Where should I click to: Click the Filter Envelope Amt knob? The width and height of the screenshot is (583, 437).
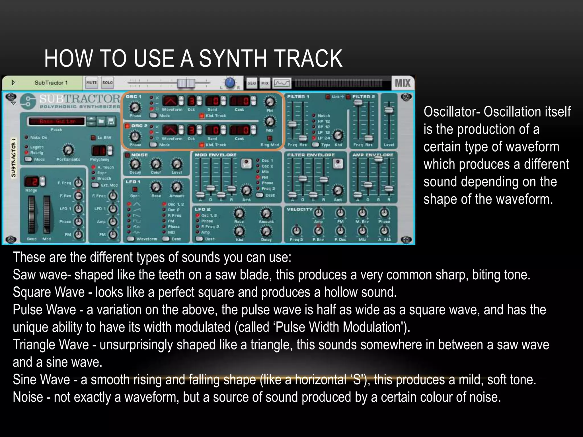pyautogui.click(x=338, y=190)
